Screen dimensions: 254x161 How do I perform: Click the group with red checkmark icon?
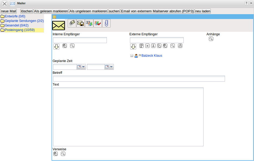(98, 23)
